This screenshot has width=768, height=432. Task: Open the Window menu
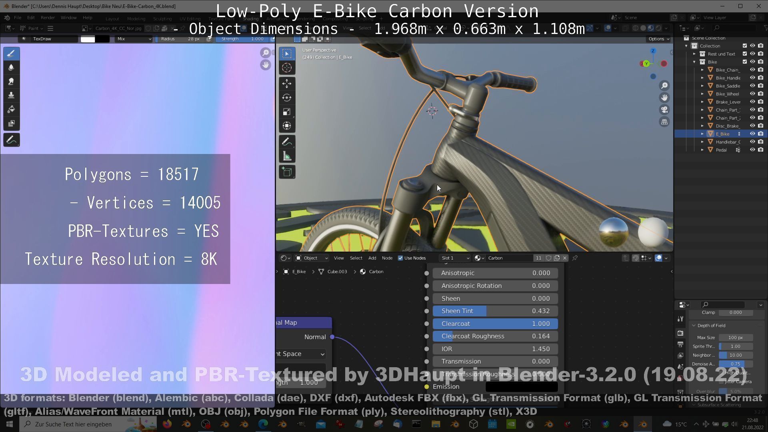[68, 18]
